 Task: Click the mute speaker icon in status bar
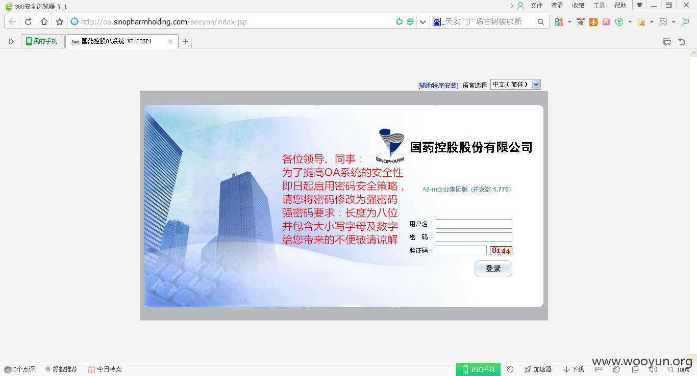(x=653, y=369)
